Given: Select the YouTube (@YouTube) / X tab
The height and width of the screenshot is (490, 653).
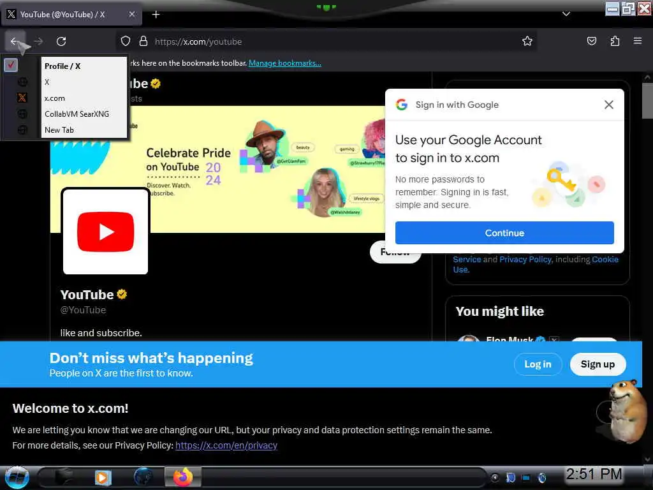Looking at the screenshot, I should tap(71, 15).
